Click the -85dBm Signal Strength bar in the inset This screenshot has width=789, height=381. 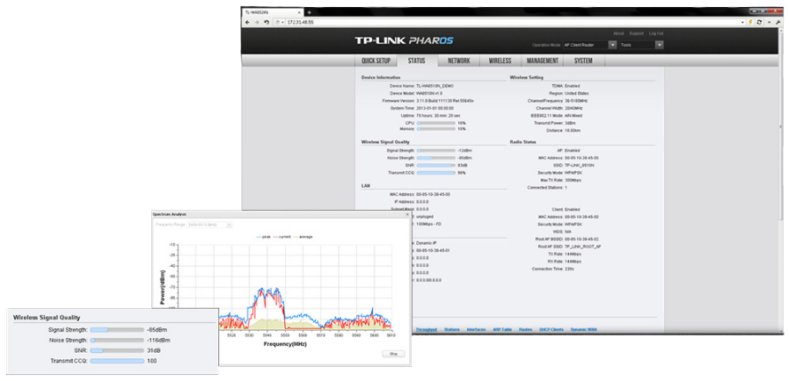point(117,330)
